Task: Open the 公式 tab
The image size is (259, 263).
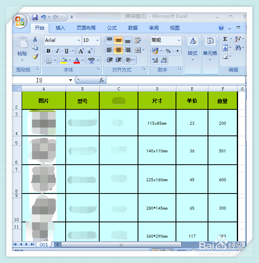Action: pos(112,28)
